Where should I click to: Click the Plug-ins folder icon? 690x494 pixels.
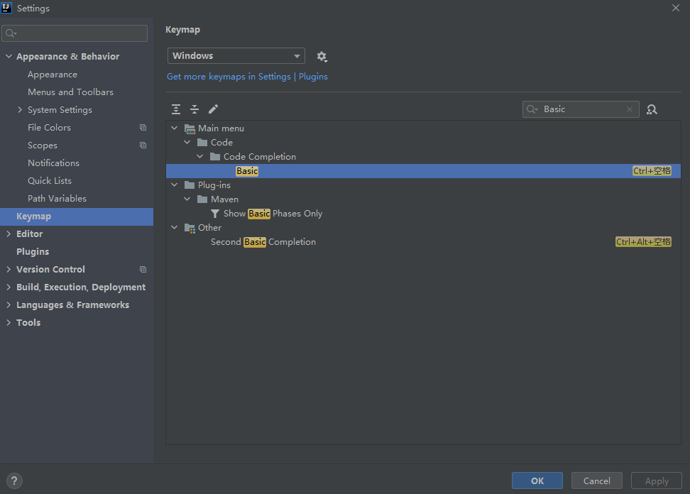[190, 185]
